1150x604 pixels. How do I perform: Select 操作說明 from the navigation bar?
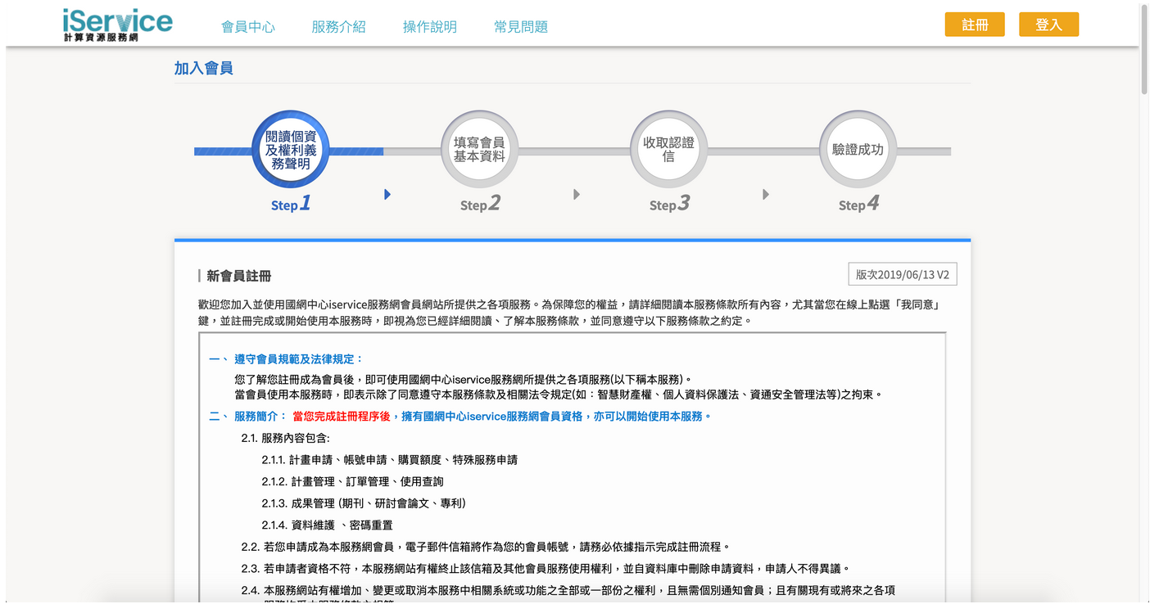pos(431,25)
